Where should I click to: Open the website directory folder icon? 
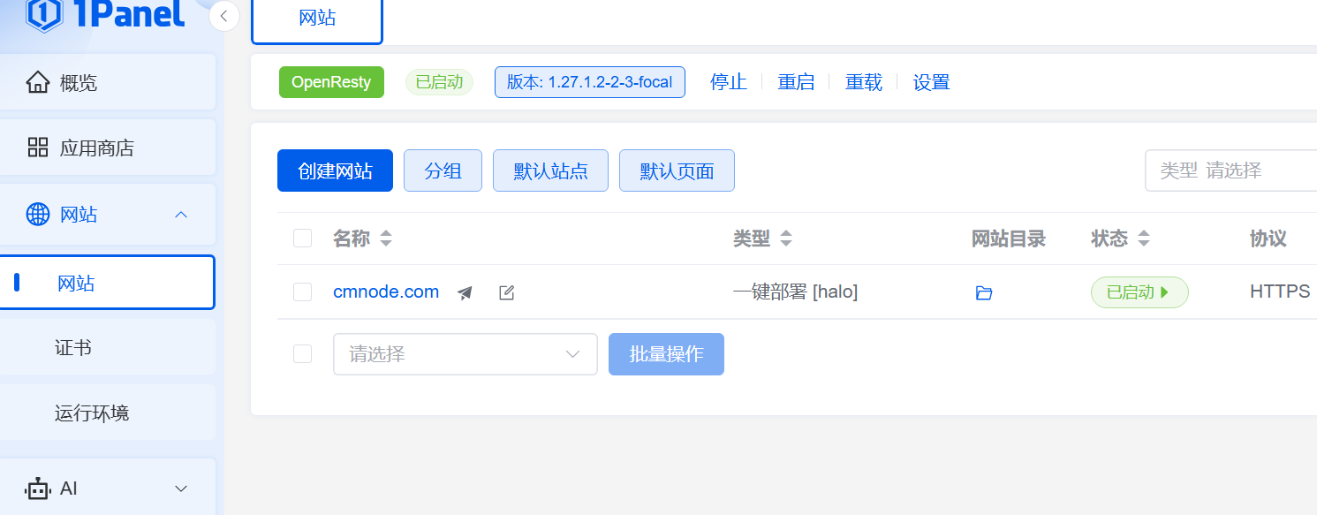pyautogui.click(x=984, y=292)
